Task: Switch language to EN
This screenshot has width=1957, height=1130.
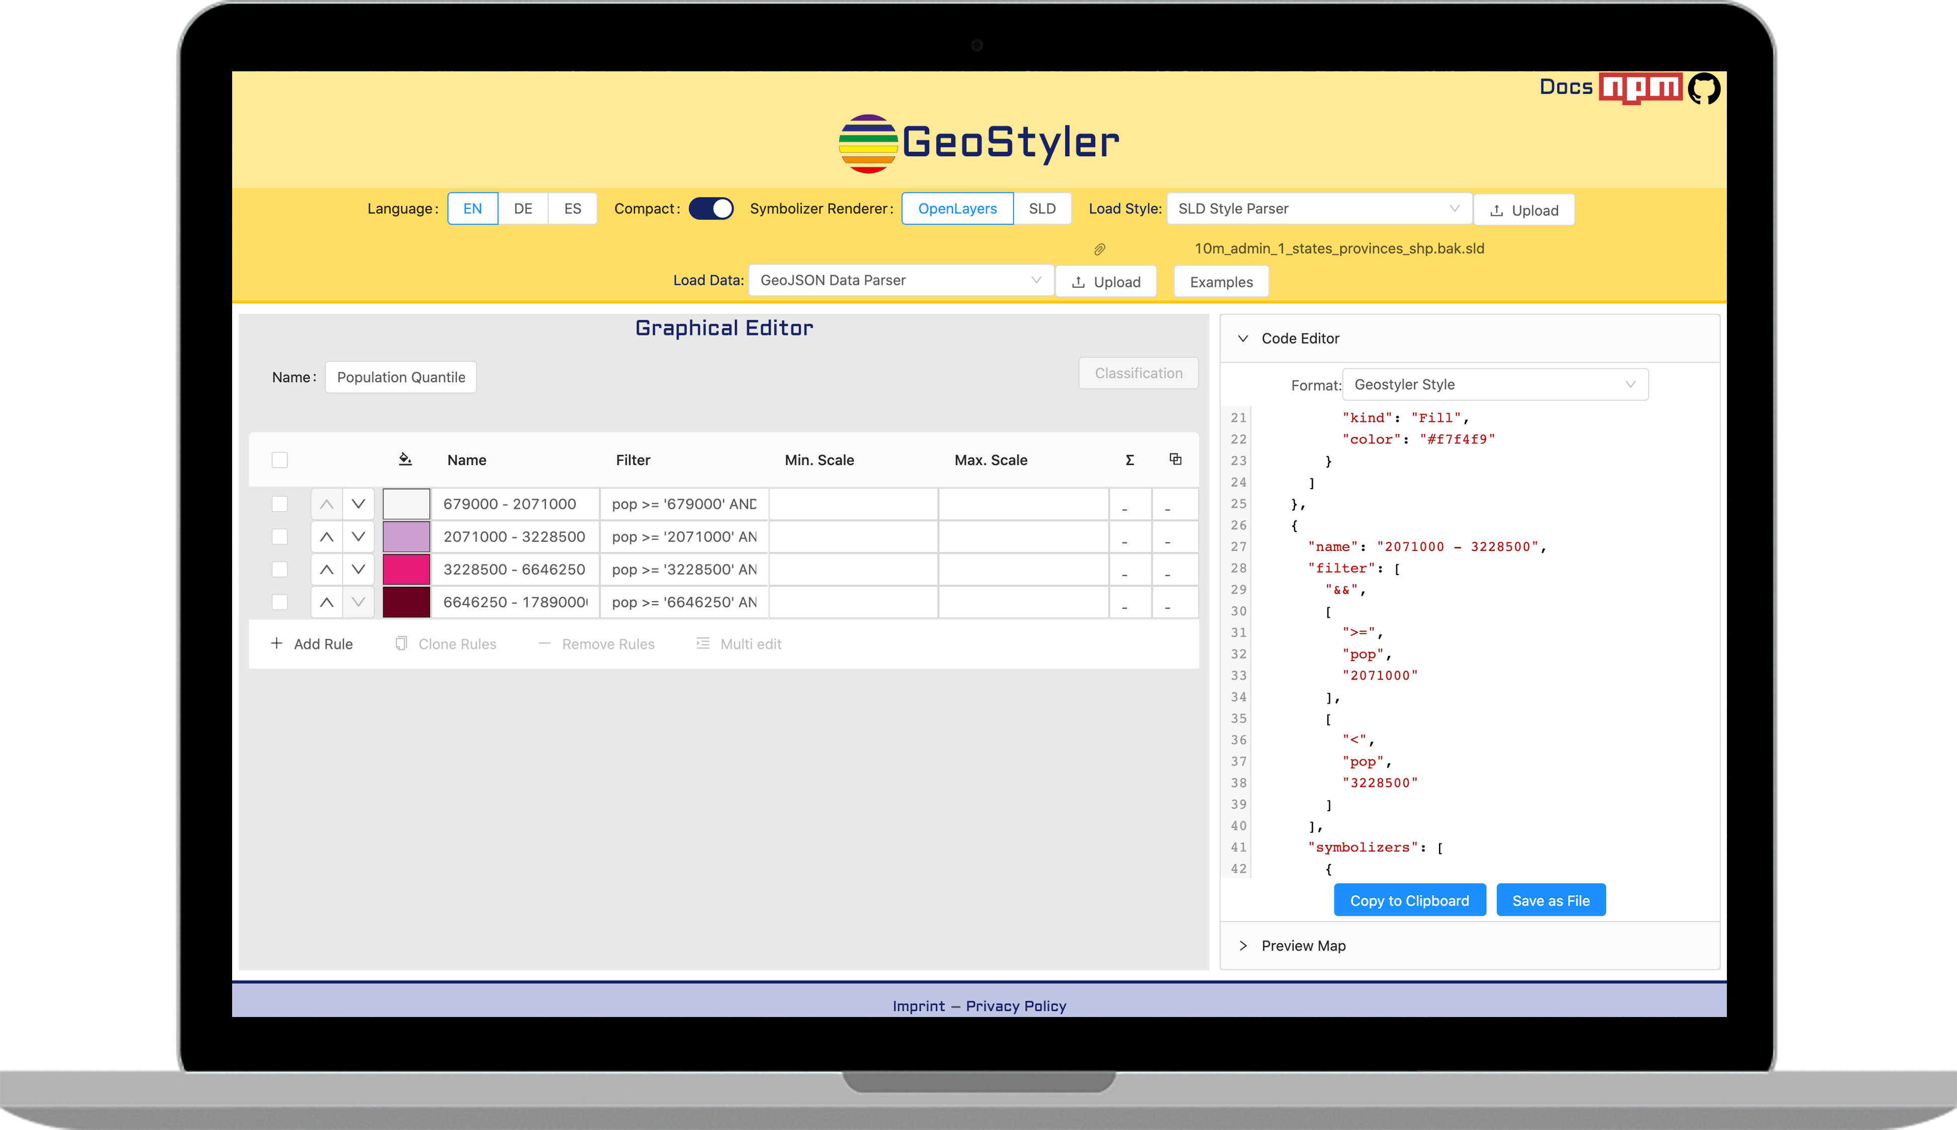Action: click(473, 209)
